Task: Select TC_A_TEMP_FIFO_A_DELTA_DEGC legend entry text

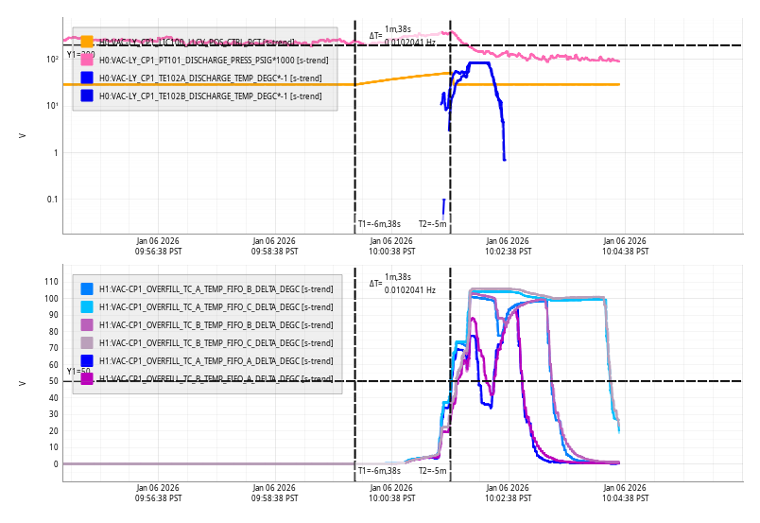Action: pyautogui.click(x=216, y=360)
